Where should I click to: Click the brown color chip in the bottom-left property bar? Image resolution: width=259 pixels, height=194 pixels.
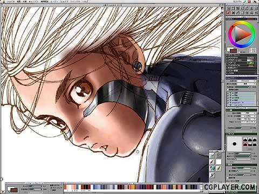point(14,190)
